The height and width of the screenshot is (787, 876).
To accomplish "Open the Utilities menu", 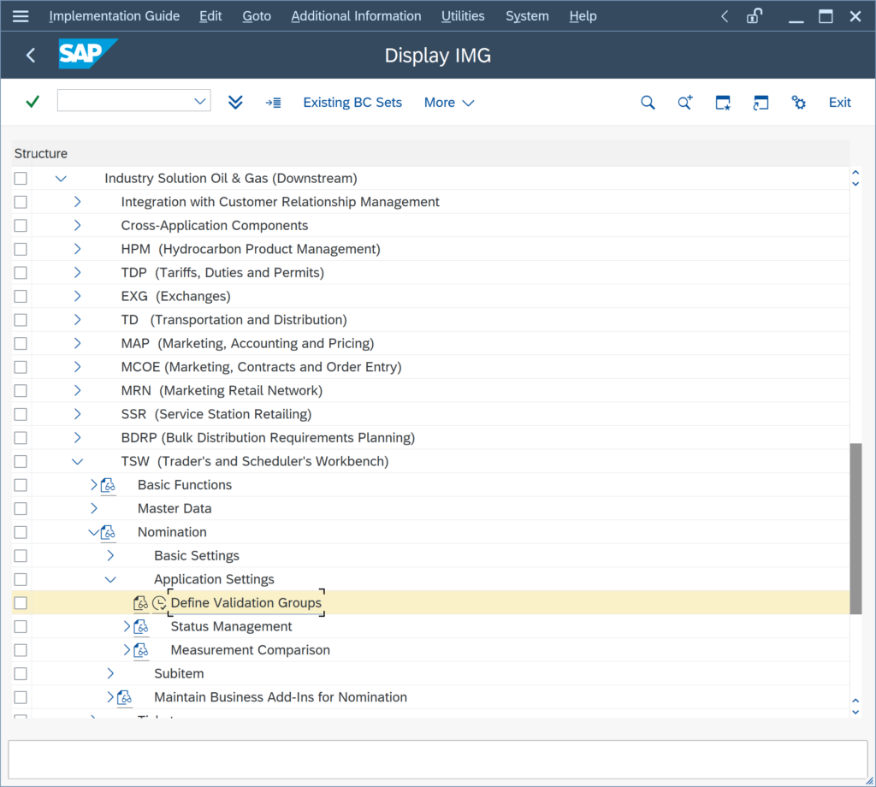I will click(x=463, y=16).
